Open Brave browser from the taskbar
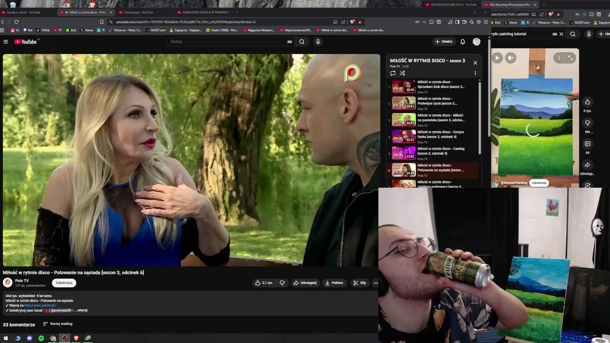This screenshot has width=610, height=343. click(x=76, y=338)
